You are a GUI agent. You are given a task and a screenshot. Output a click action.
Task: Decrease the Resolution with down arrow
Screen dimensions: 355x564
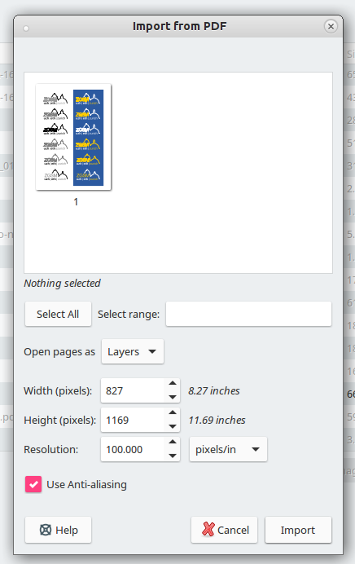[x=173, y=456]
